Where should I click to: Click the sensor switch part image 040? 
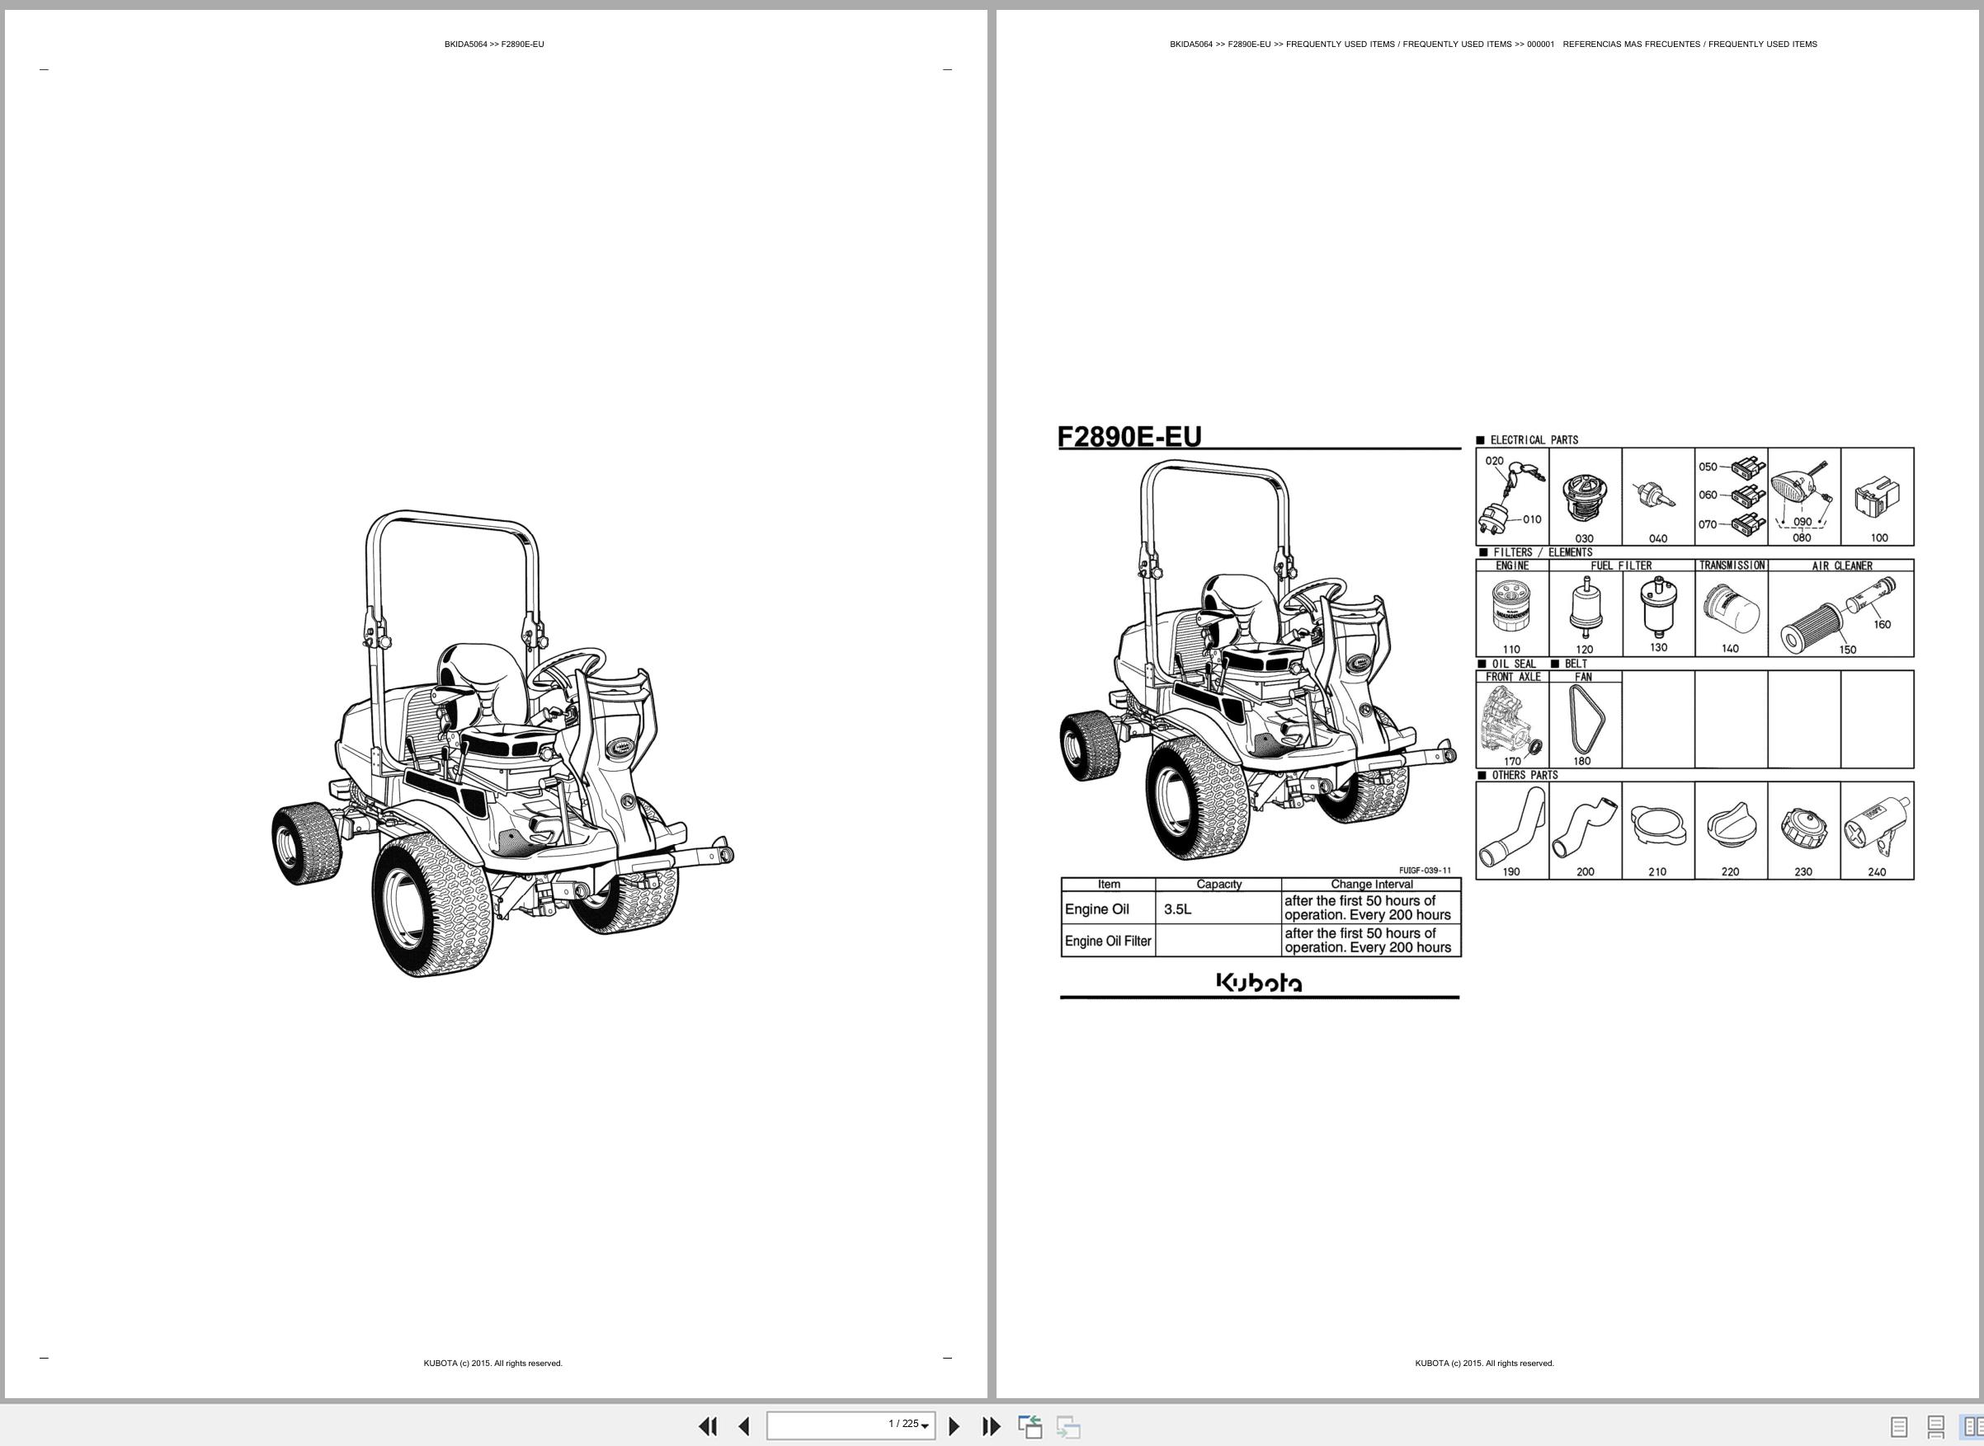(1656, 495)
